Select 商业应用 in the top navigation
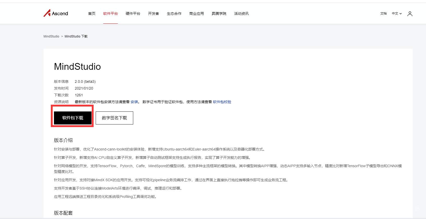 197,14
